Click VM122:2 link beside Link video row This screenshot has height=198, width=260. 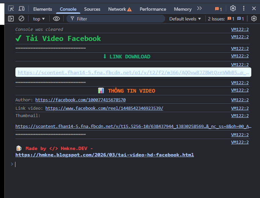click(240, 108)
